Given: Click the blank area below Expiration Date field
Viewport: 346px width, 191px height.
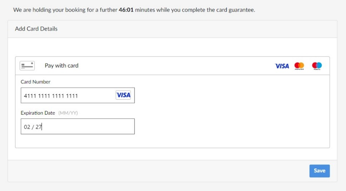Looking at the screenshot, I should pyautogui.click(x=167, y=141).
